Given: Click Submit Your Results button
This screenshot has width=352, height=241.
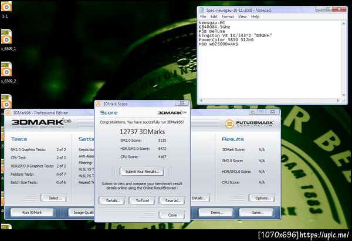Looking at the screenshot, I should point(142,172).
